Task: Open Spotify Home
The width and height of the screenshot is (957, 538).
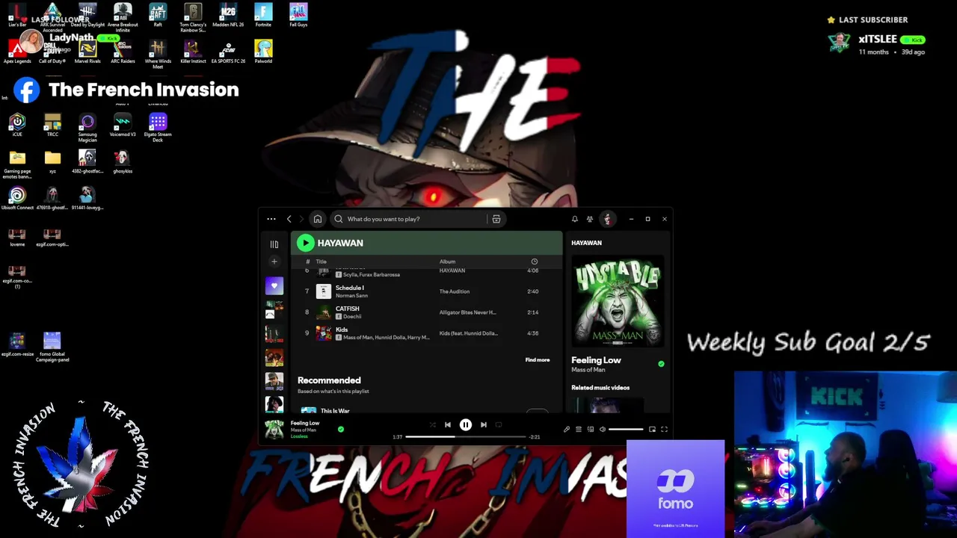Action: click(318, 219)
